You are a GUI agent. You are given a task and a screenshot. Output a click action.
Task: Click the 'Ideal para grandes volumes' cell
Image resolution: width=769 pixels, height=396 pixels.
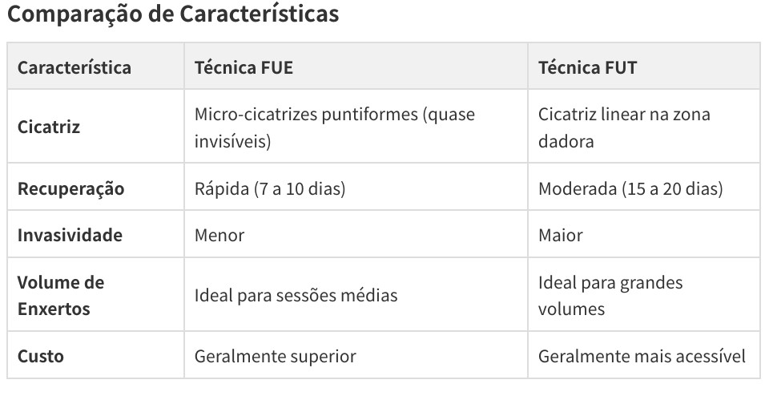click(x=610, y=295)
